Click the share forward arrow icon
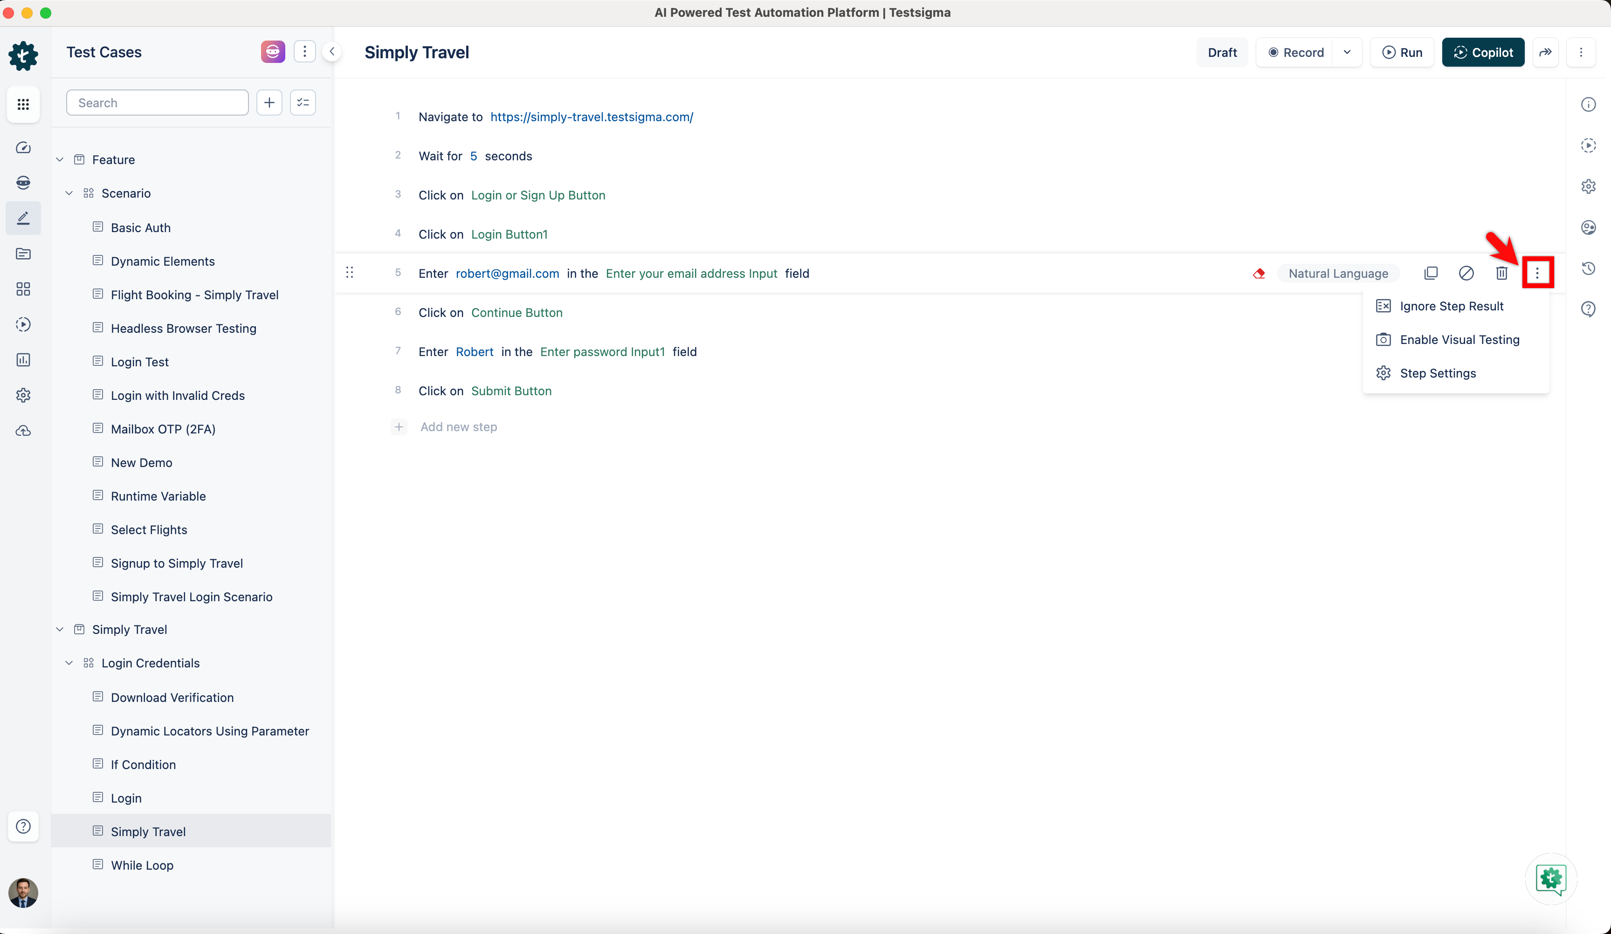Image resolution: width=1611 pixels, height=934 pixels. pyautogui.click(x=1545, y=52)
